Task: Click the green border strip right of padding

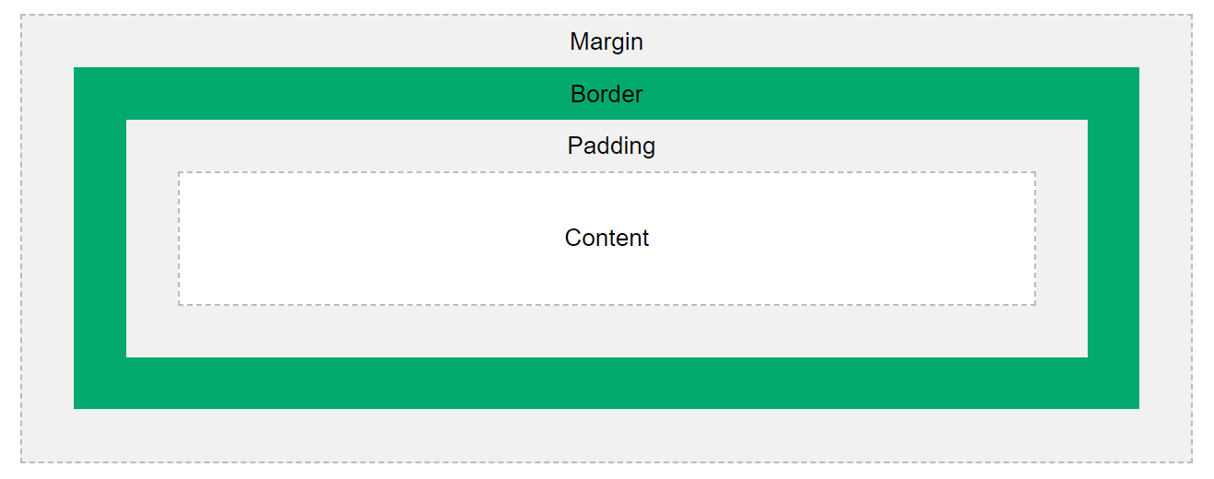Action: click(x=1114, y=238)
